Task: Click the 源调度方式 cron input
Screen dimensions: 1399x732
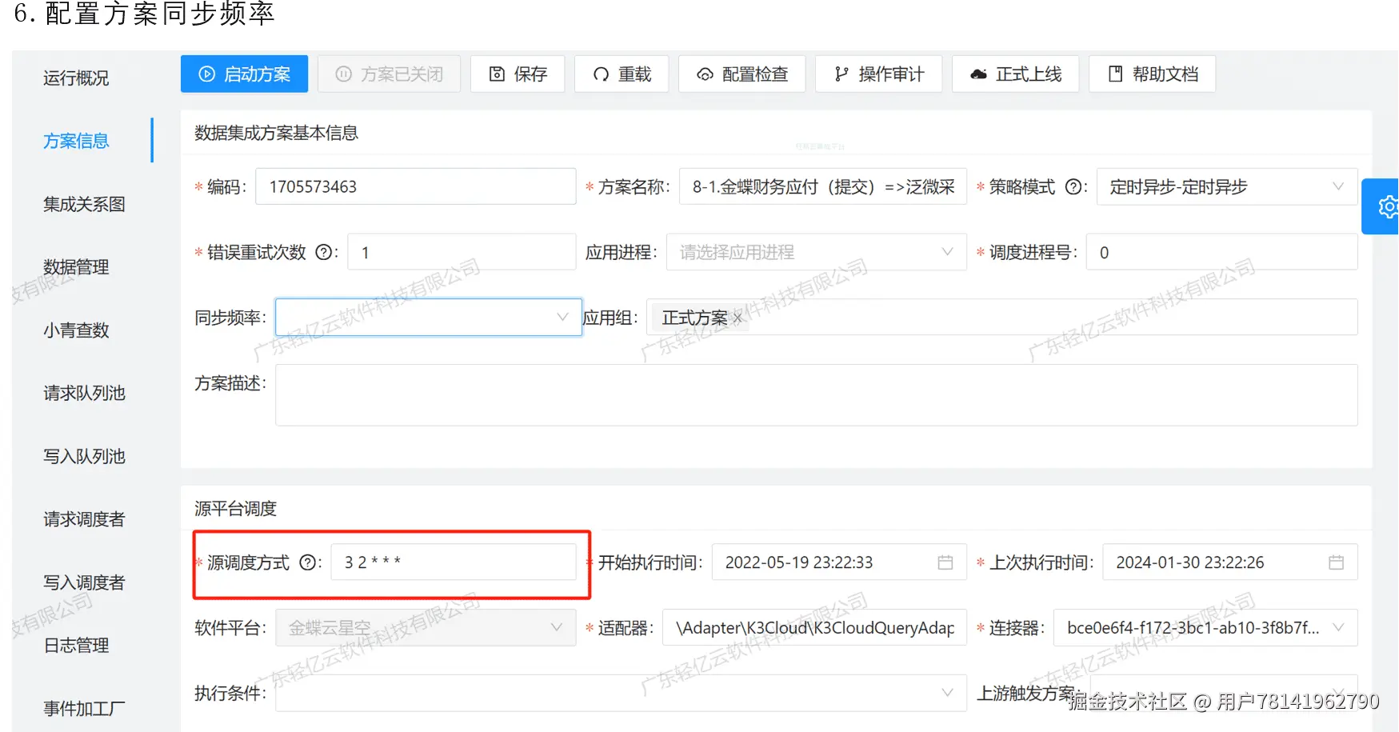Action: [454, 562]
